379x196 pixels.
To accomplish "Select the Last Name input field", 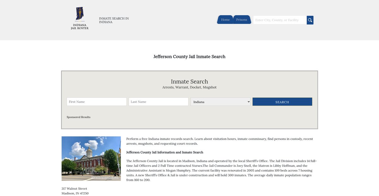I will coord(159,102).
